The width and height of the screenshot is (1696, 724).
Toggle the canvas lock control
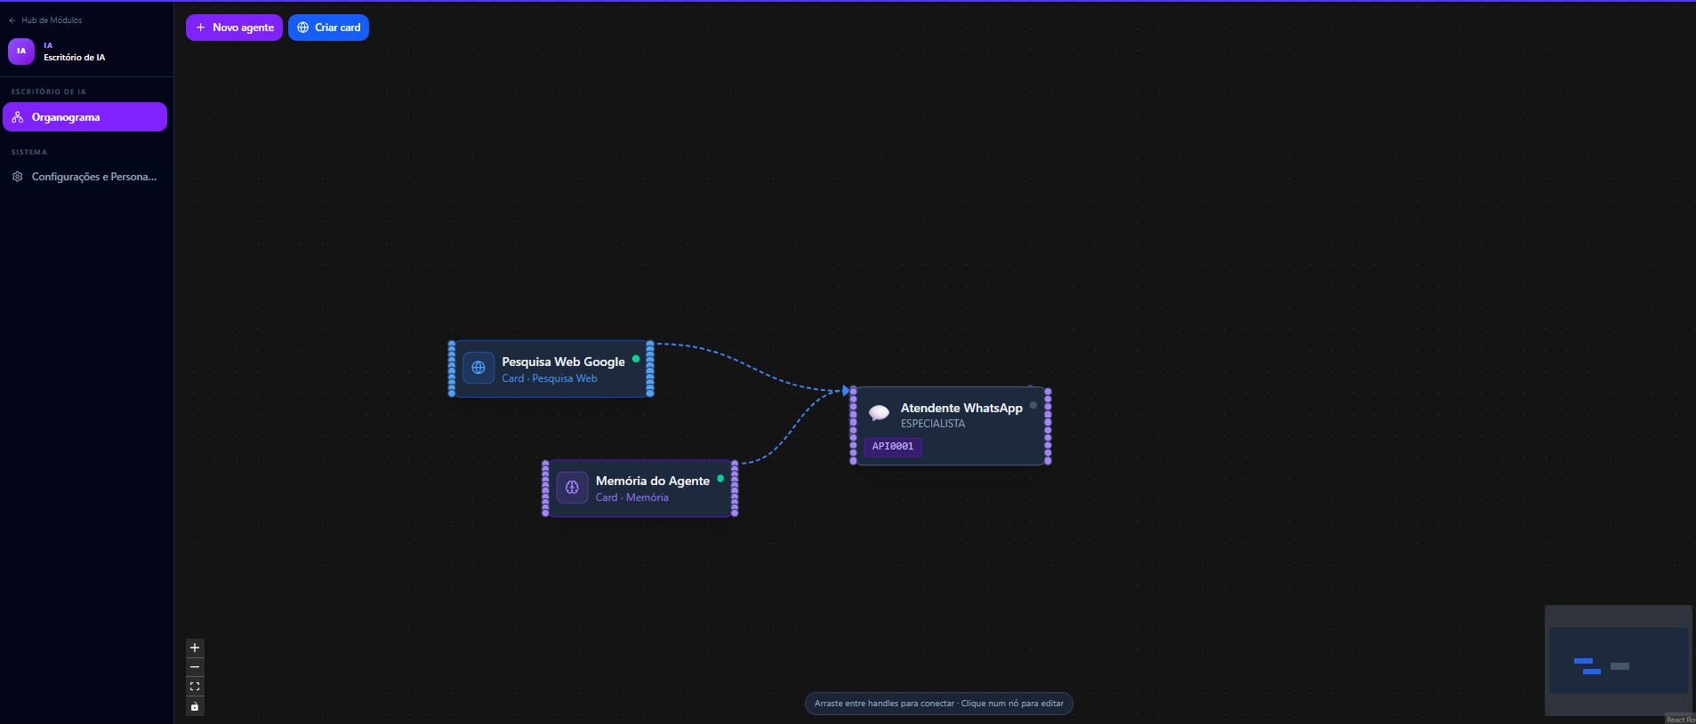[195, 706]
